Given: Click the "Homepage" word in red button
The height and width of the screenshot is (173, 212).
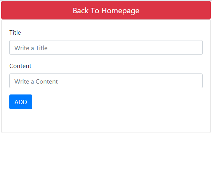Looking at the screenshot, I should (120, 11).
